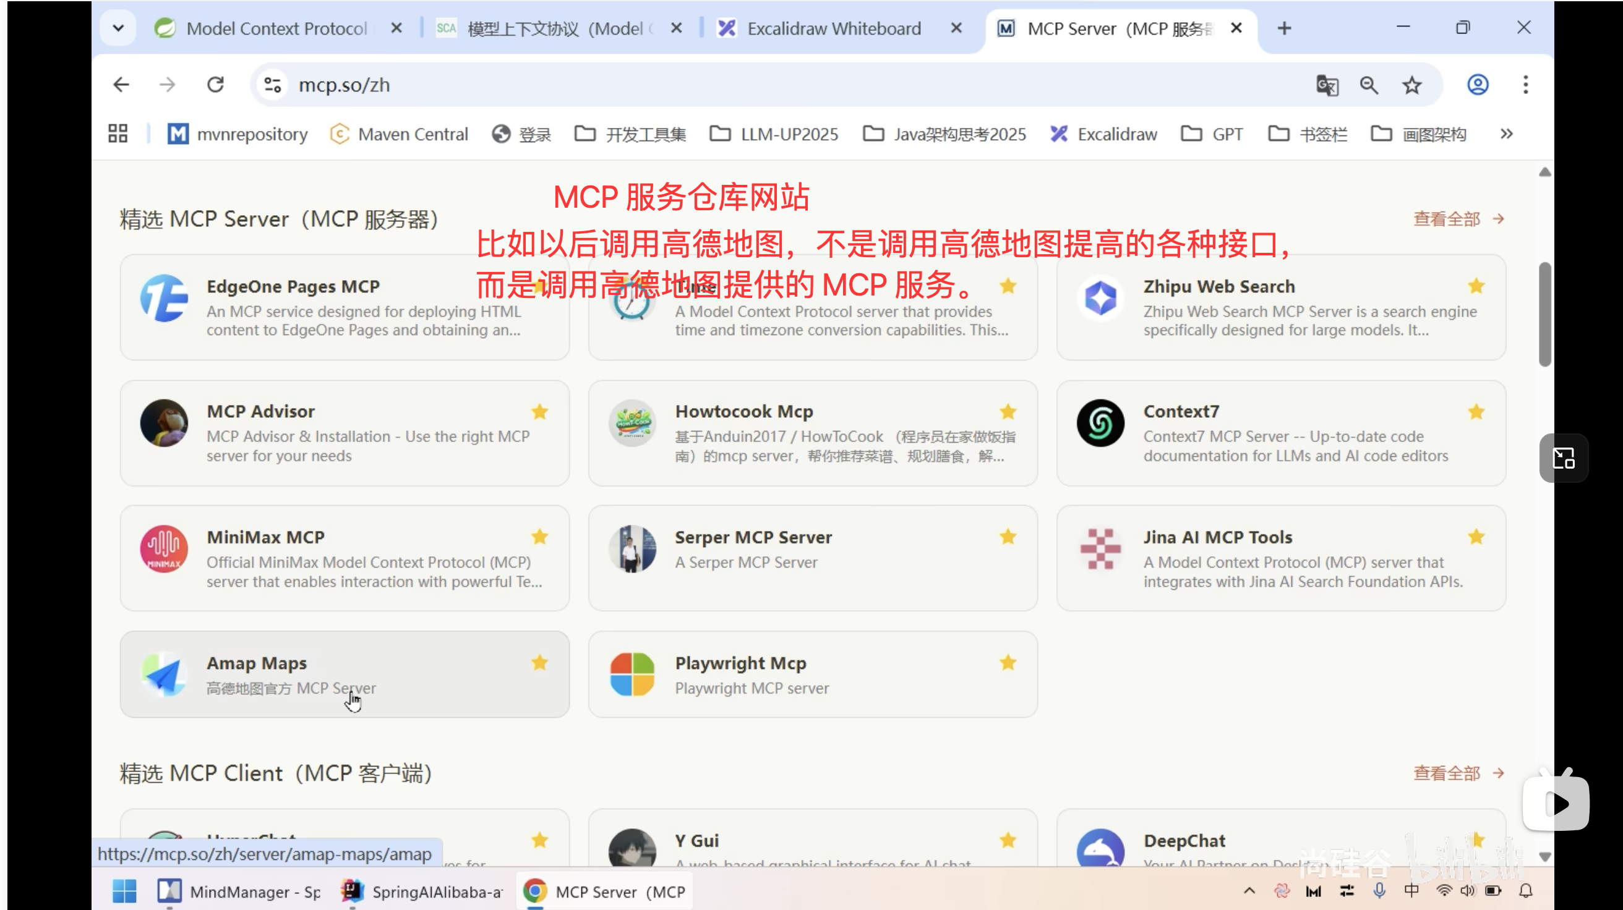Click 查看全部 for MCP Client section
Image resolution: width=1623 pixels, height=910 pixels.
[1458, 773]
